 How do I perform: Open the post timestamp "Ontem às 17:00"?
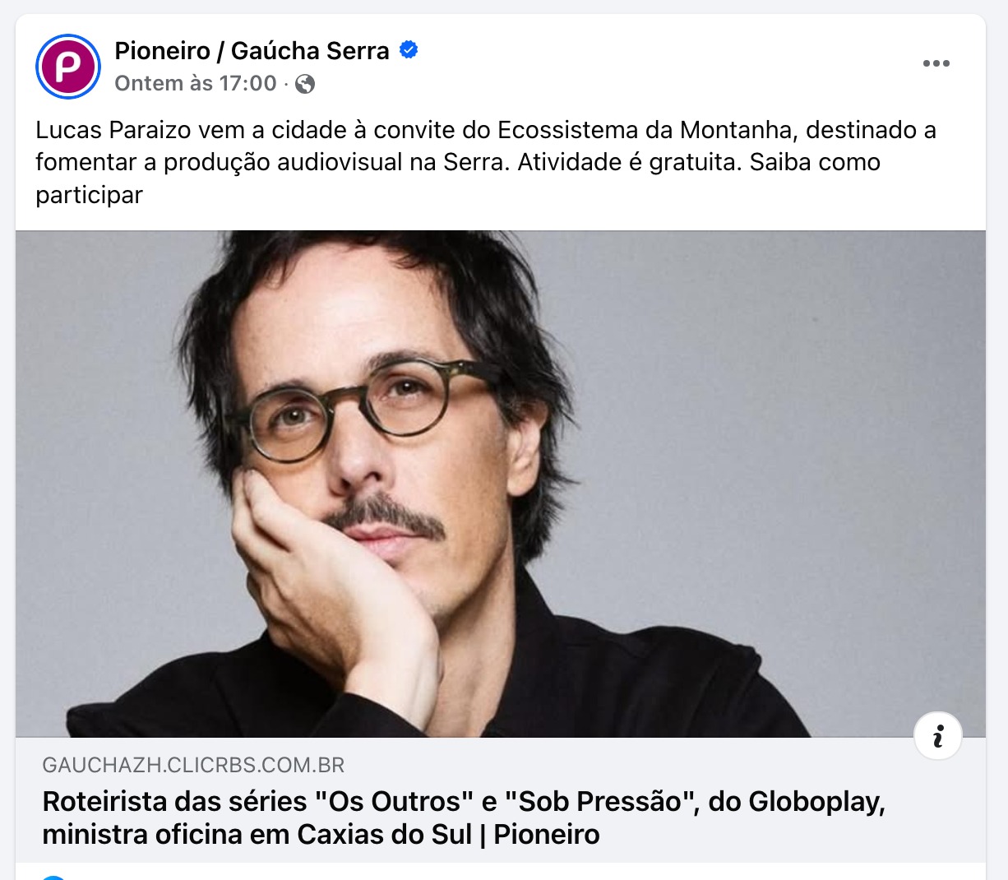tap(196, 84)
